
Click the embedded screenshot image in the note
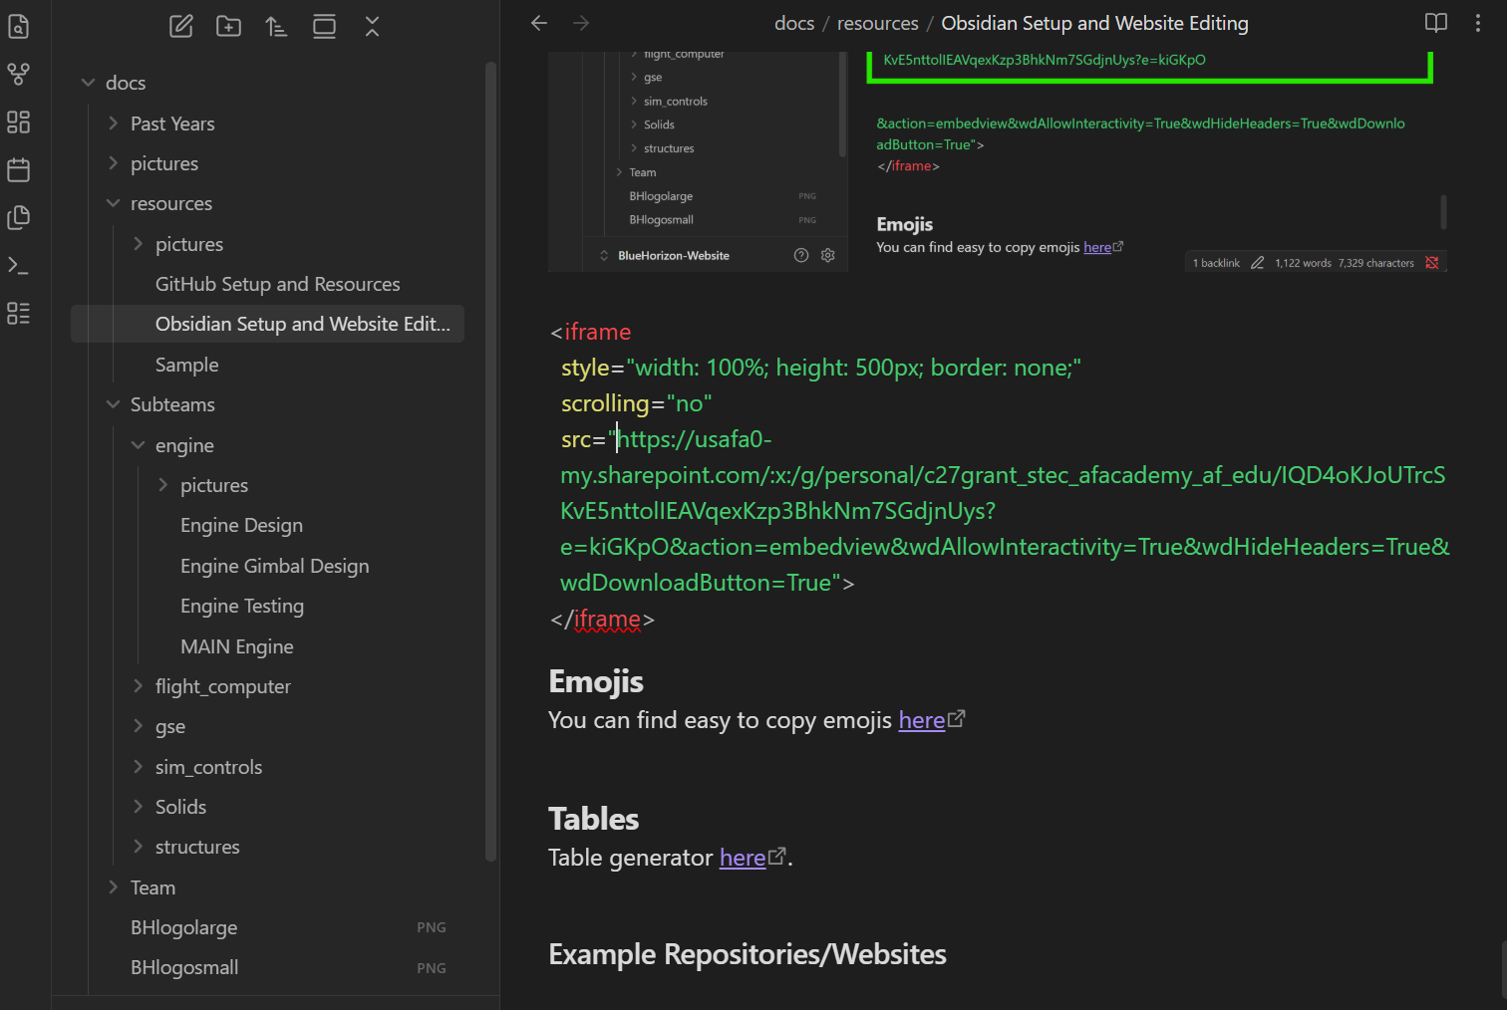pos(998,162)
